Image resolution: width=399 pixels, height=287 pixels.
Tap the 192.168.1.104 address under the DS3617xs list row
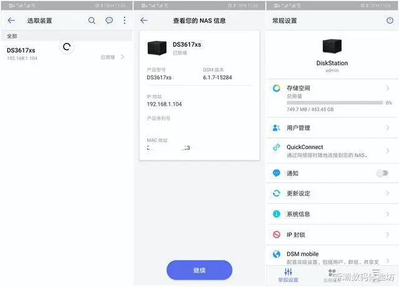tap(22, 59)
